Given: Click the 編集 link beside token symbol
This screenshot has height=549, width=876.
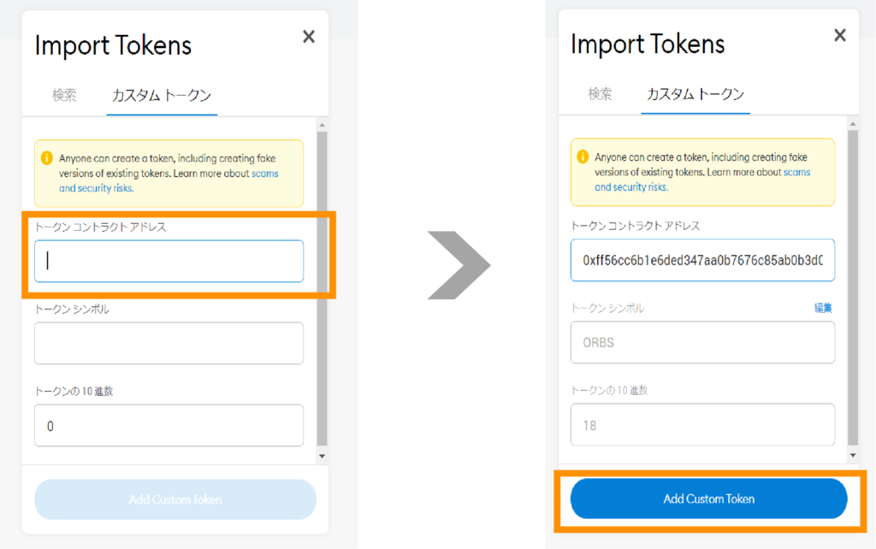Looking at the screenshot, I should (x=823, y=308).
